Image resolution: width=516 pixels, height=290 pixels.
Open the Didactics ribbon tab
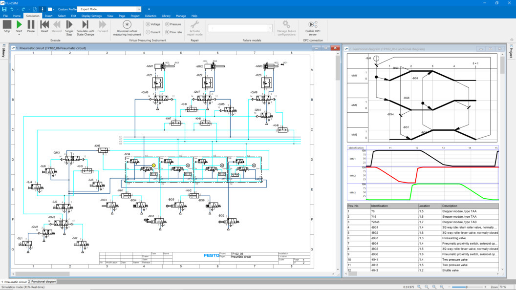click(x=150, y=16)
